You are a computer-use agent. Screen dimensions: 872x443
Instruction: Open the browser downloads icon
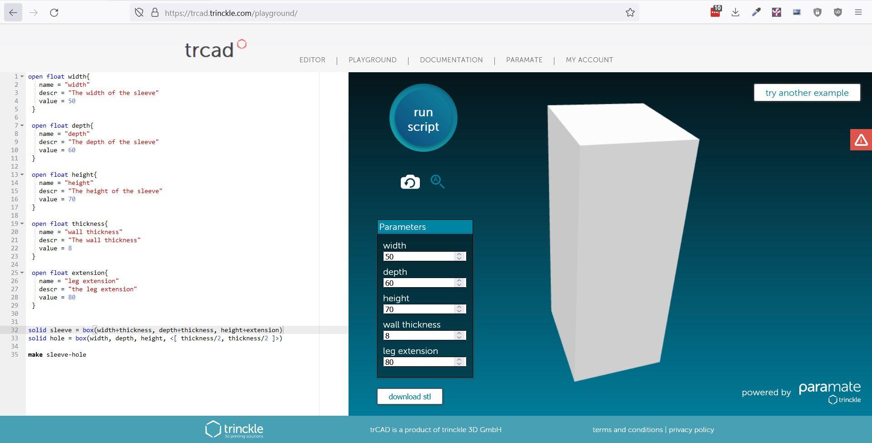pos(735,12)
